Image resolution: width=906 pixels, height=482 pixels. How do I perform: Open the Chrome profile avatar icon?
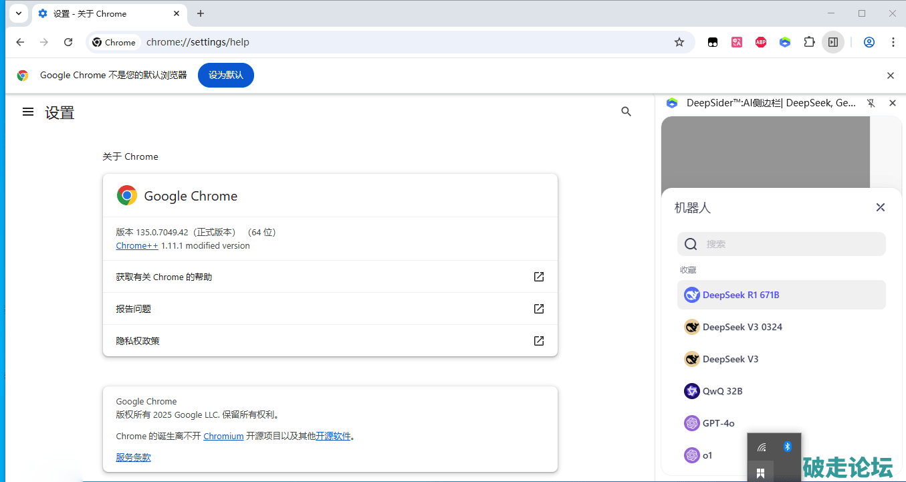[869, 42]
